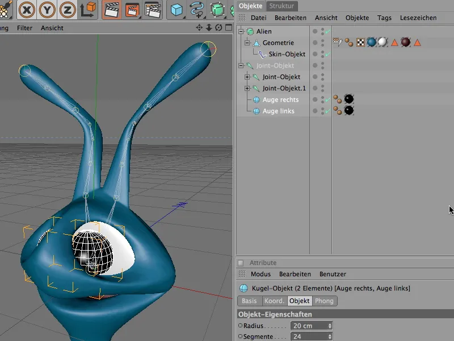Click the viewport rotate camera icon
This screenshot has width=454, height=341.
(x=218, y=27)
